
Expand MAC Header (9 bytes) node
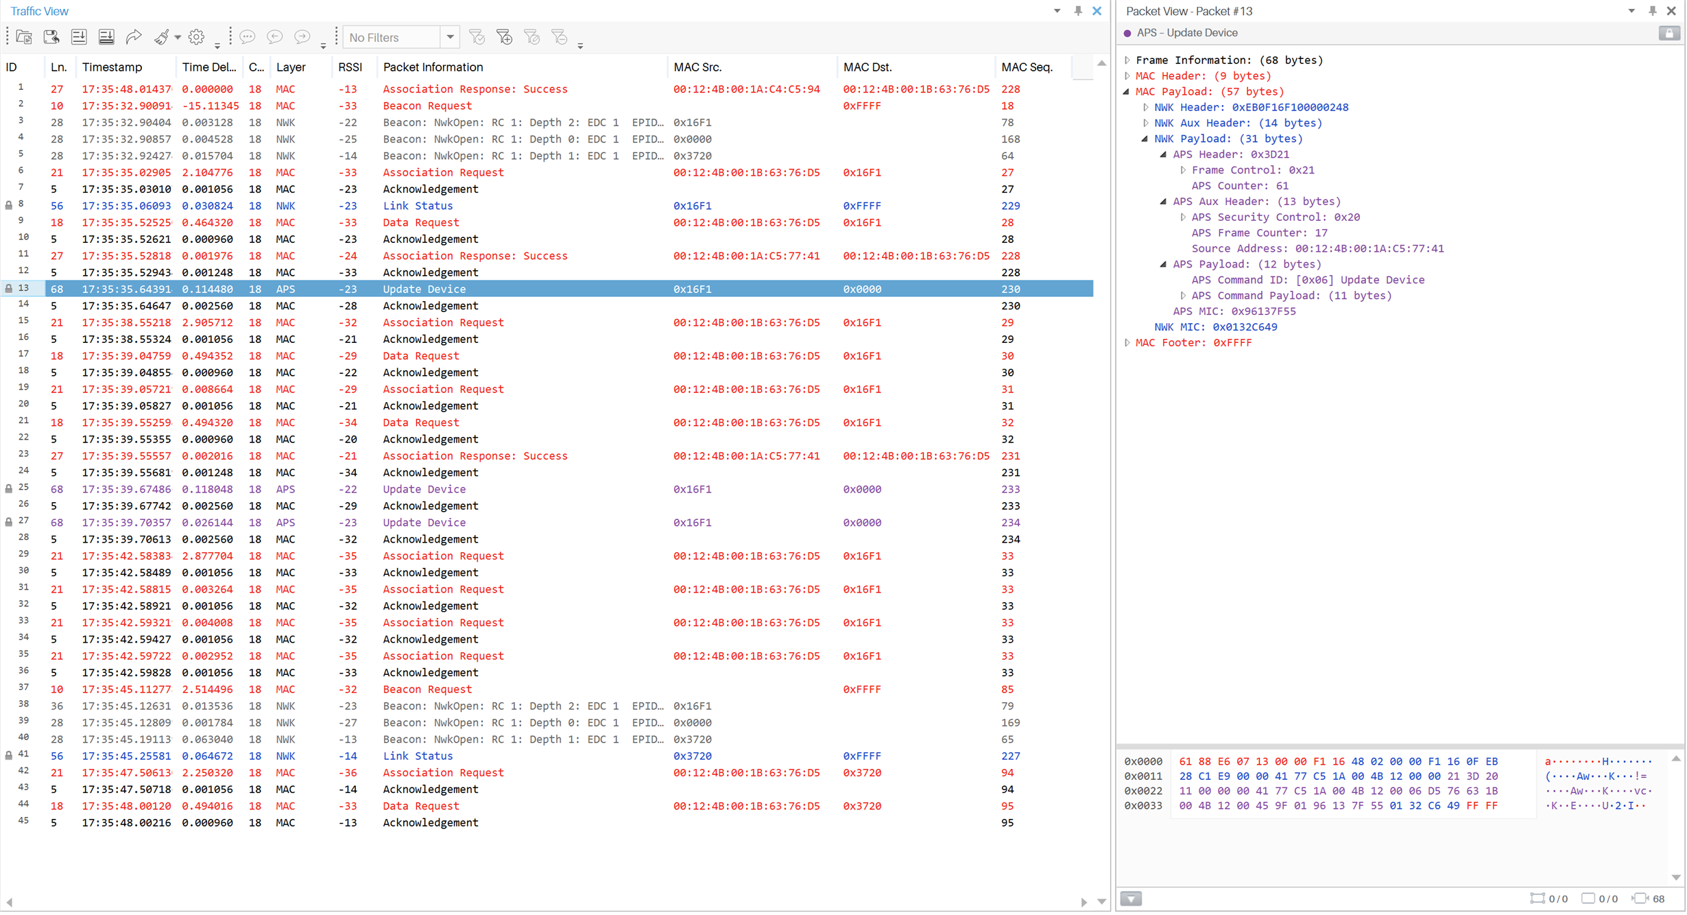tap(1127, 76)
